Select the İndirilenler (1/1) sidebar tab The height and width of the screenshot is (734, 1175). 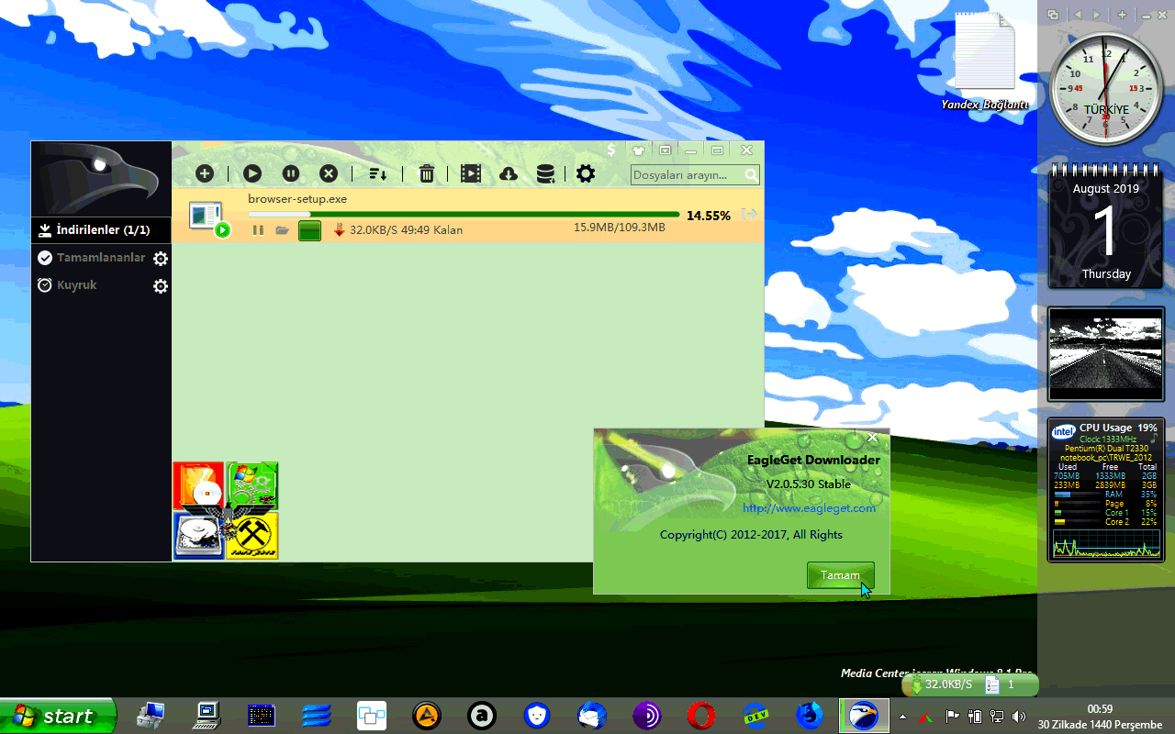pyautogui.click(x=101, y=230)
